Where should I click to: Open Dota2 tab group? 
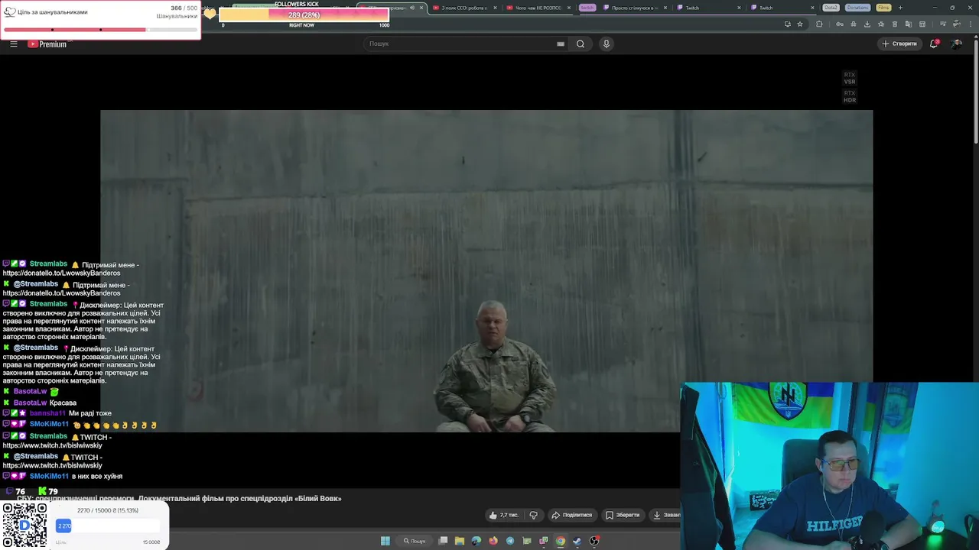coord(831,8)
